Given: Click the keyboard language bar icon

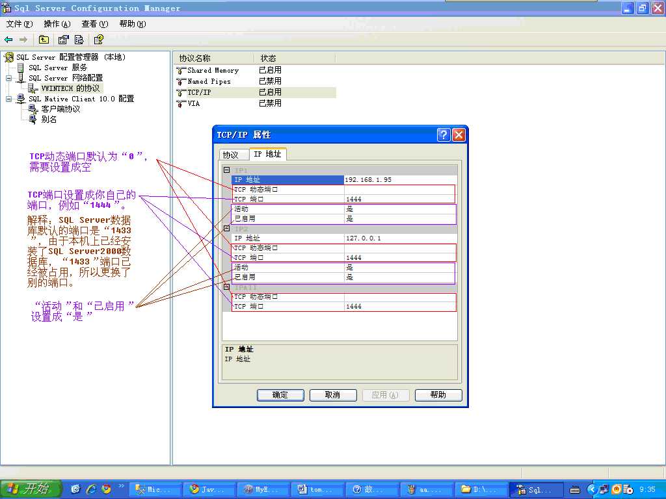Looking at the screenshot, I should (575, 490).
